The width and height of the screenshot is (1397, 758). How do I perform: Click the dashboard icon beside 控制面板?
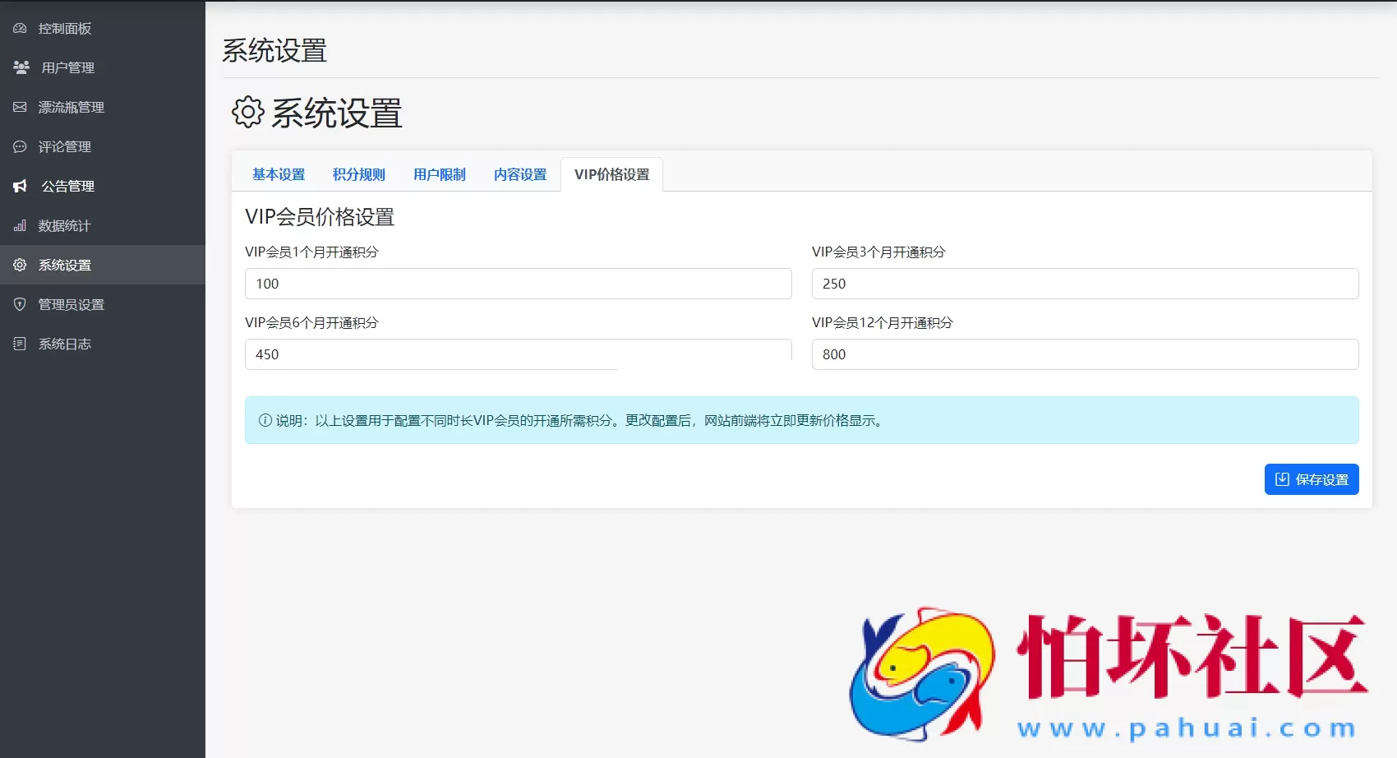tap(20, 28)
